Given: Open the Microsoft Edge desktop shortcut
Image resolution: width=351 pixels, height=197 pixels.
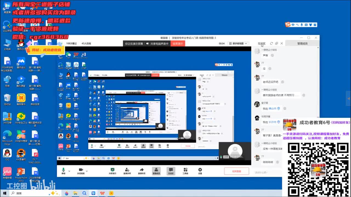Looking at the screenshot, I should [x=7, y=138].
